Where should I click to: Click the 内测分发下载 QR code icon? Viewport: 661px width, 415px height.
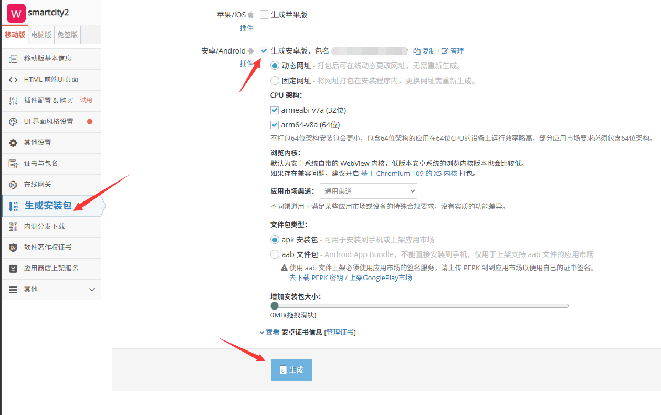click(13, 227)
